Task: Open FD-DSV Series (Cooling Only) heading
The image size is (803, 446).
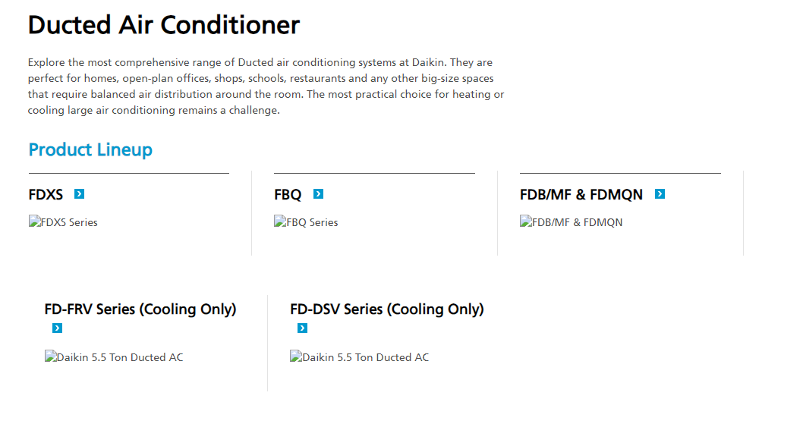Action: coord(386,309)
